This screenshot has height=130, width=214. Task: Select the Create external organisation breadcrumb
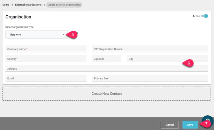(64, 5)
